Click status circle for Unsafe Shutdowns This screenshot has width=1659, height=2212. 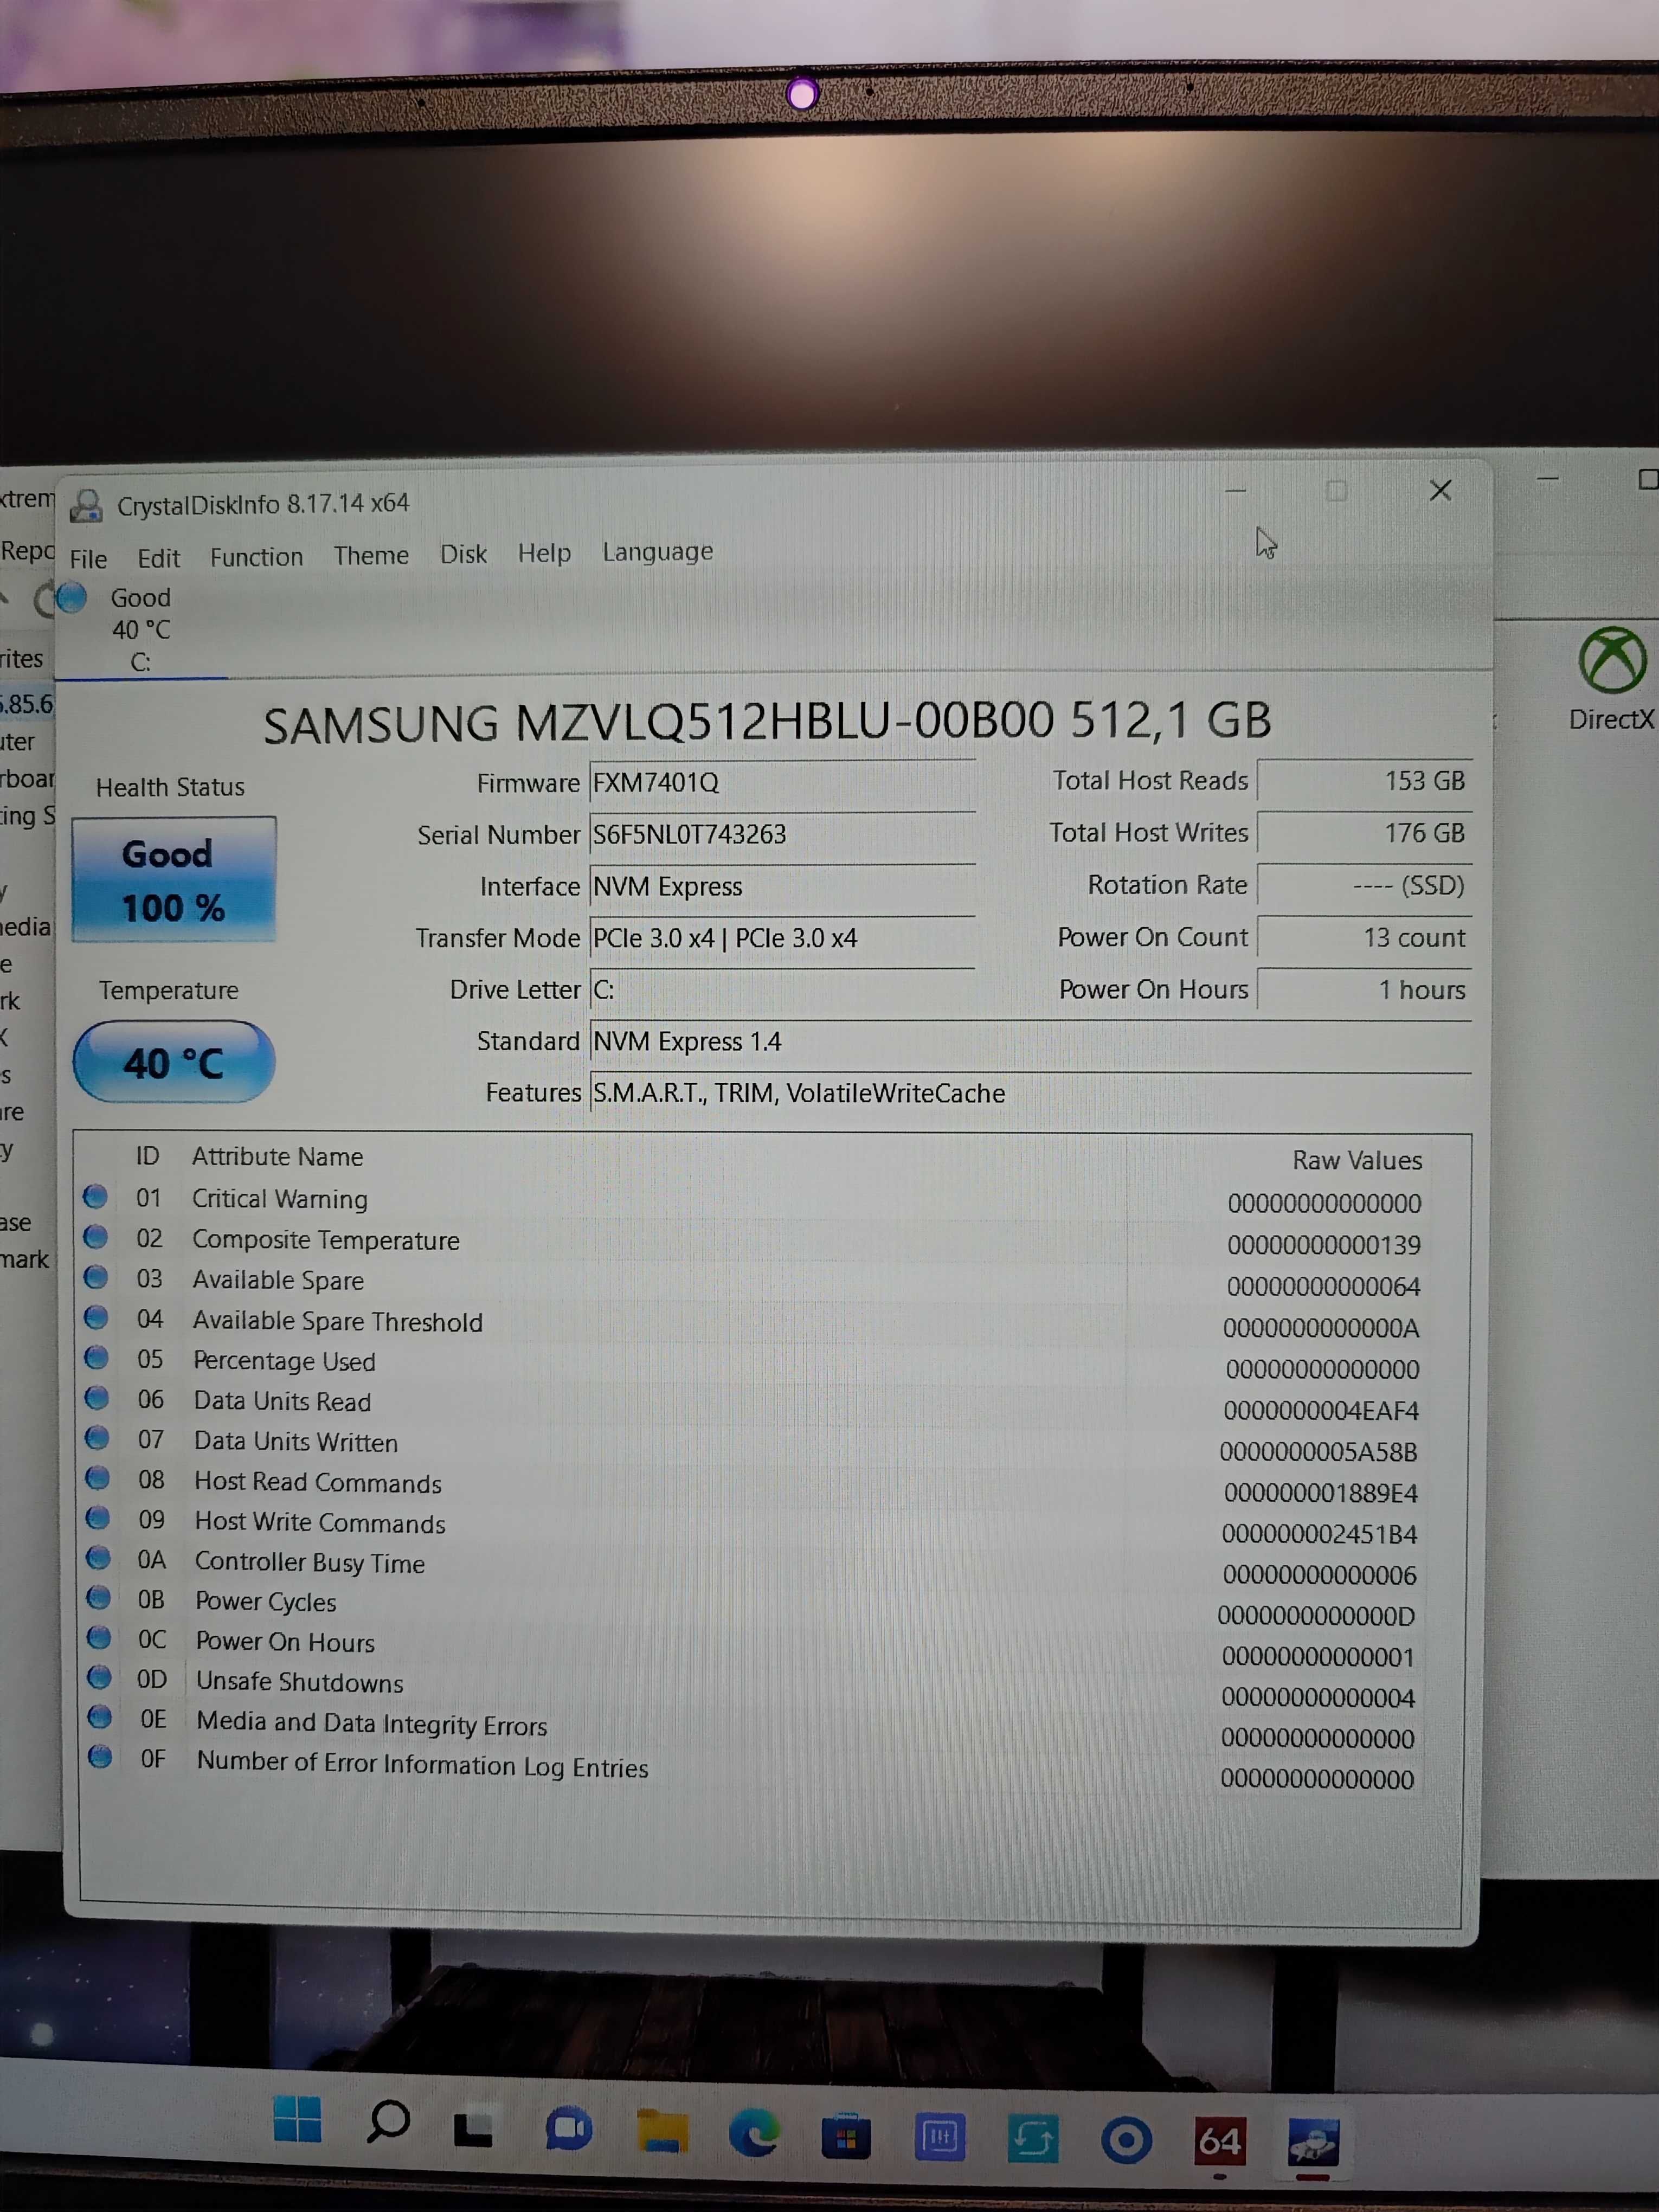[99, 1677]
